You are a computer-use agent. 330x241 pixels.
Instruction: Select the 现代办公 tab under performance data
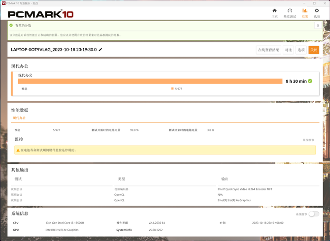[x=19, y=118]
